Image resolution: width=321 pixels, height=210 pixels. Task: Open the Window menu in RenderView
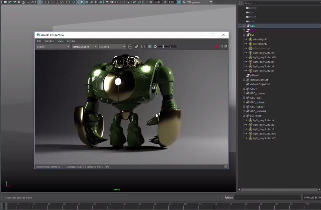click(49, 41)
